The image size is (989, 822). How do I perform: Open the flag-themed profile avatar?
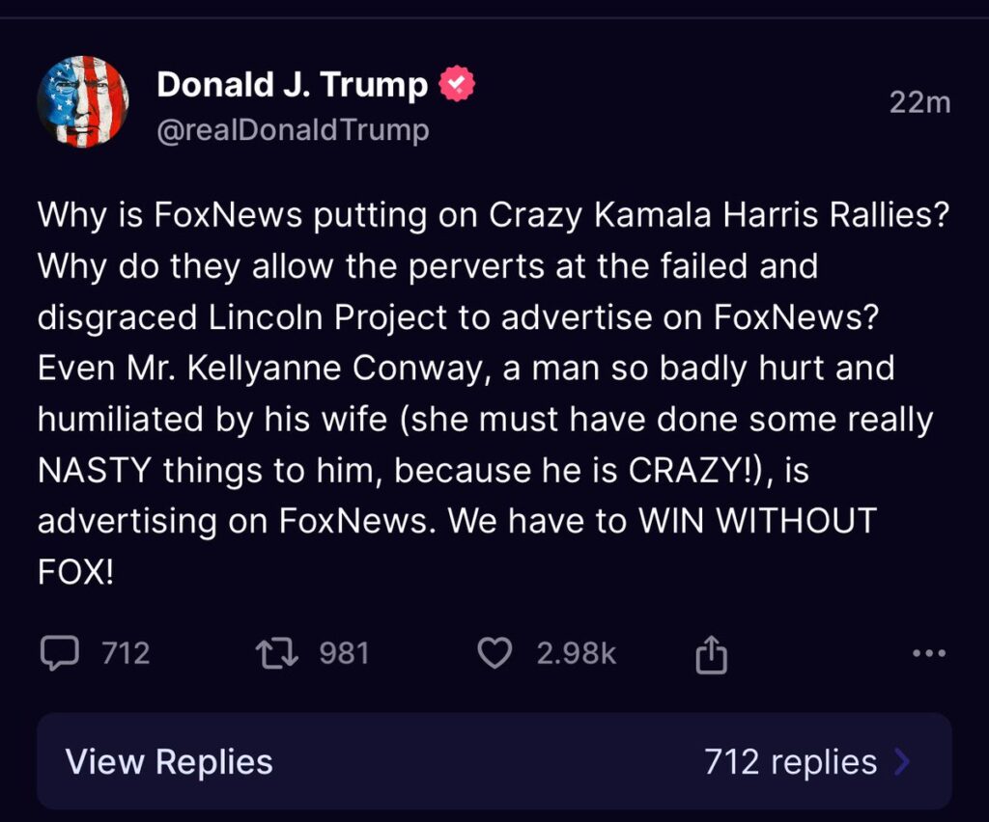[x=83, y=101]
